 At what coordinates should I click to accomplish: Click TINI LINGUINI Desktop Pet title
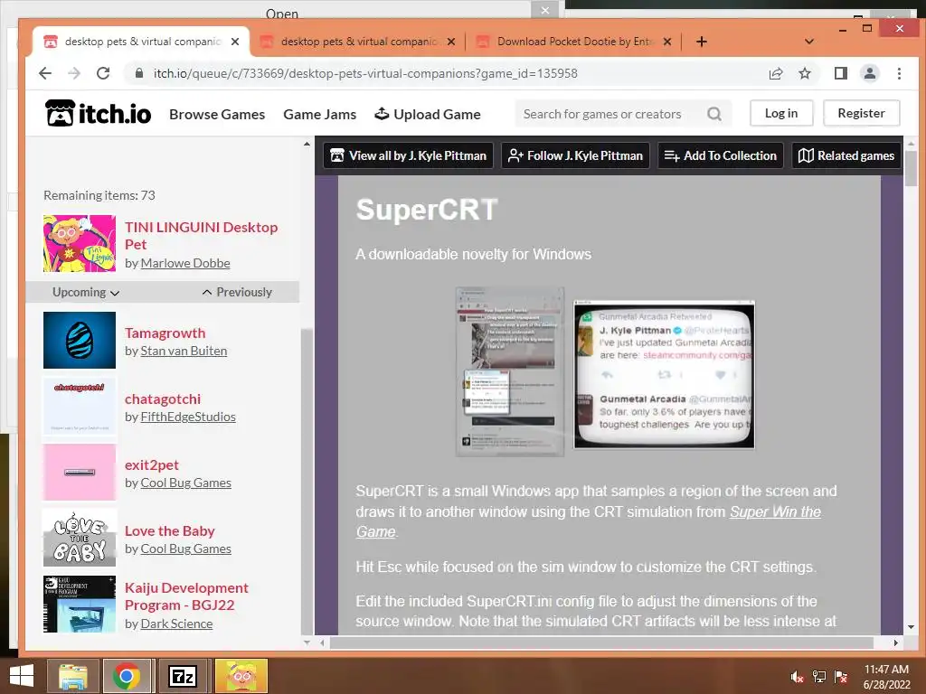[x=201, y=236]
